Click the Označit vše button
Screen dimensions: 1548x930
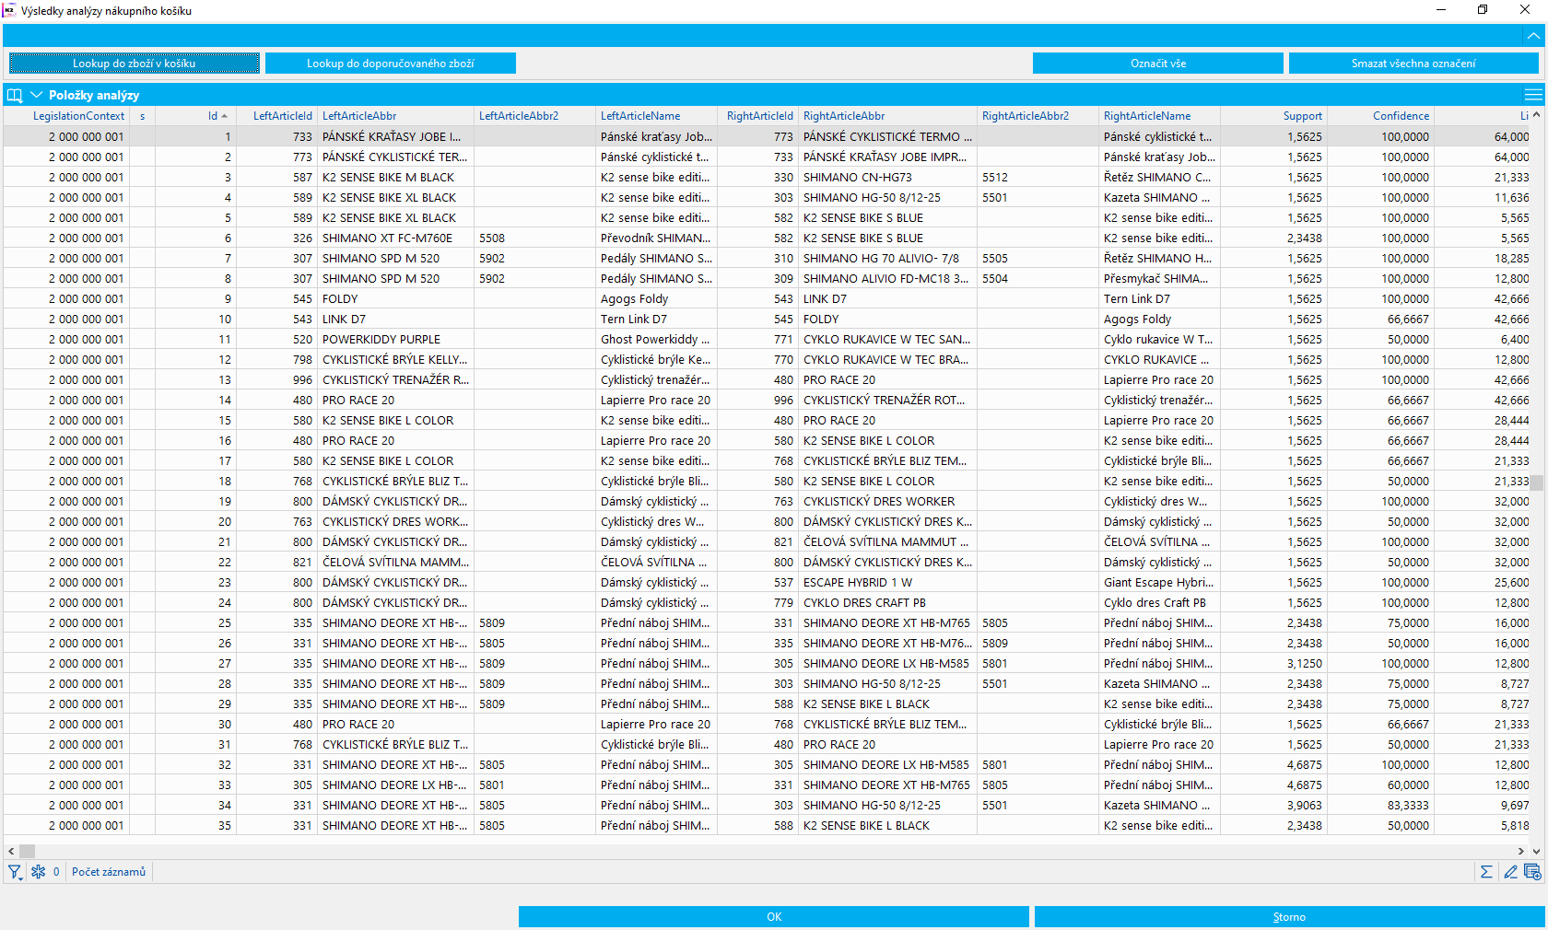(x=1158, y=64)
